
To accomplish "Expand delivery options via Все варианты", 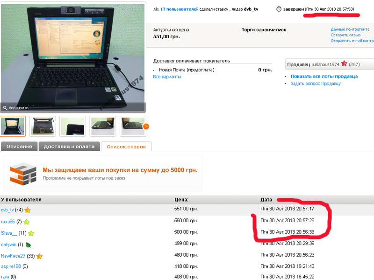I will 167,77.
